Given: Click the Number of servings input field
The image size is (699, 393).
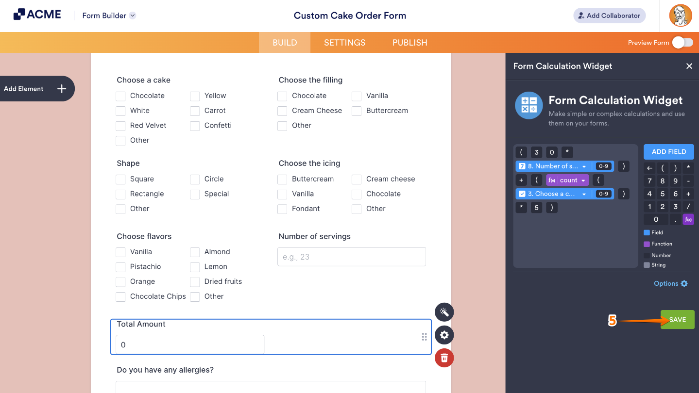Looking at the screenshot, I should coord(351,256).
